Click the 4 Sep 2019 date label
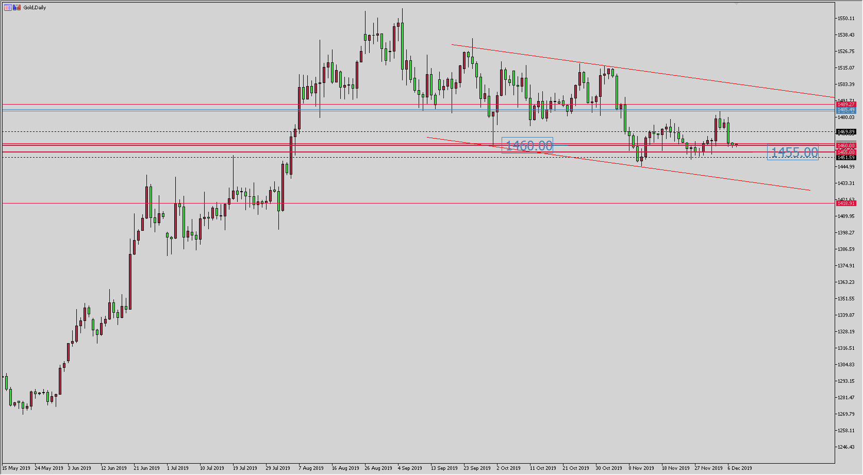This screenshot has height=475, width=863. pyautogui.click(x=410, y=468)
